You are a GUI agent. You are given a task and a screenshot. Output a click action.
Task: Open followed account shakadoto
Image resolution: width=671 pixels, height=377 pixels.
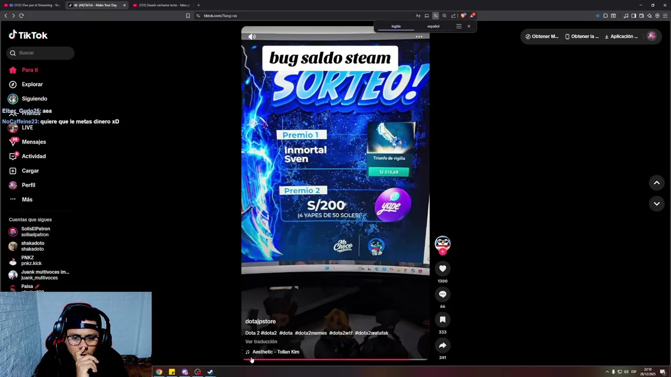pyautogui.click(x=27, y=246)
